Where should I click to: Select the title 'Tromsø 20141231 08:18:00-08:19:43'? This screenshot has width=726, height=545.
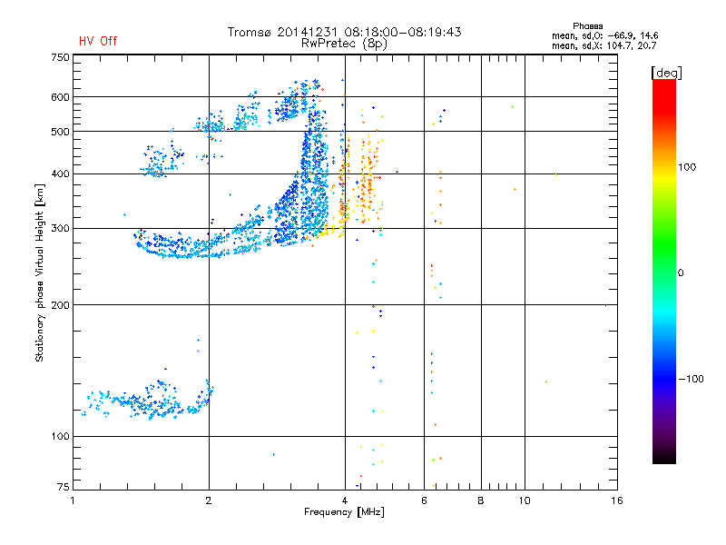344,32
